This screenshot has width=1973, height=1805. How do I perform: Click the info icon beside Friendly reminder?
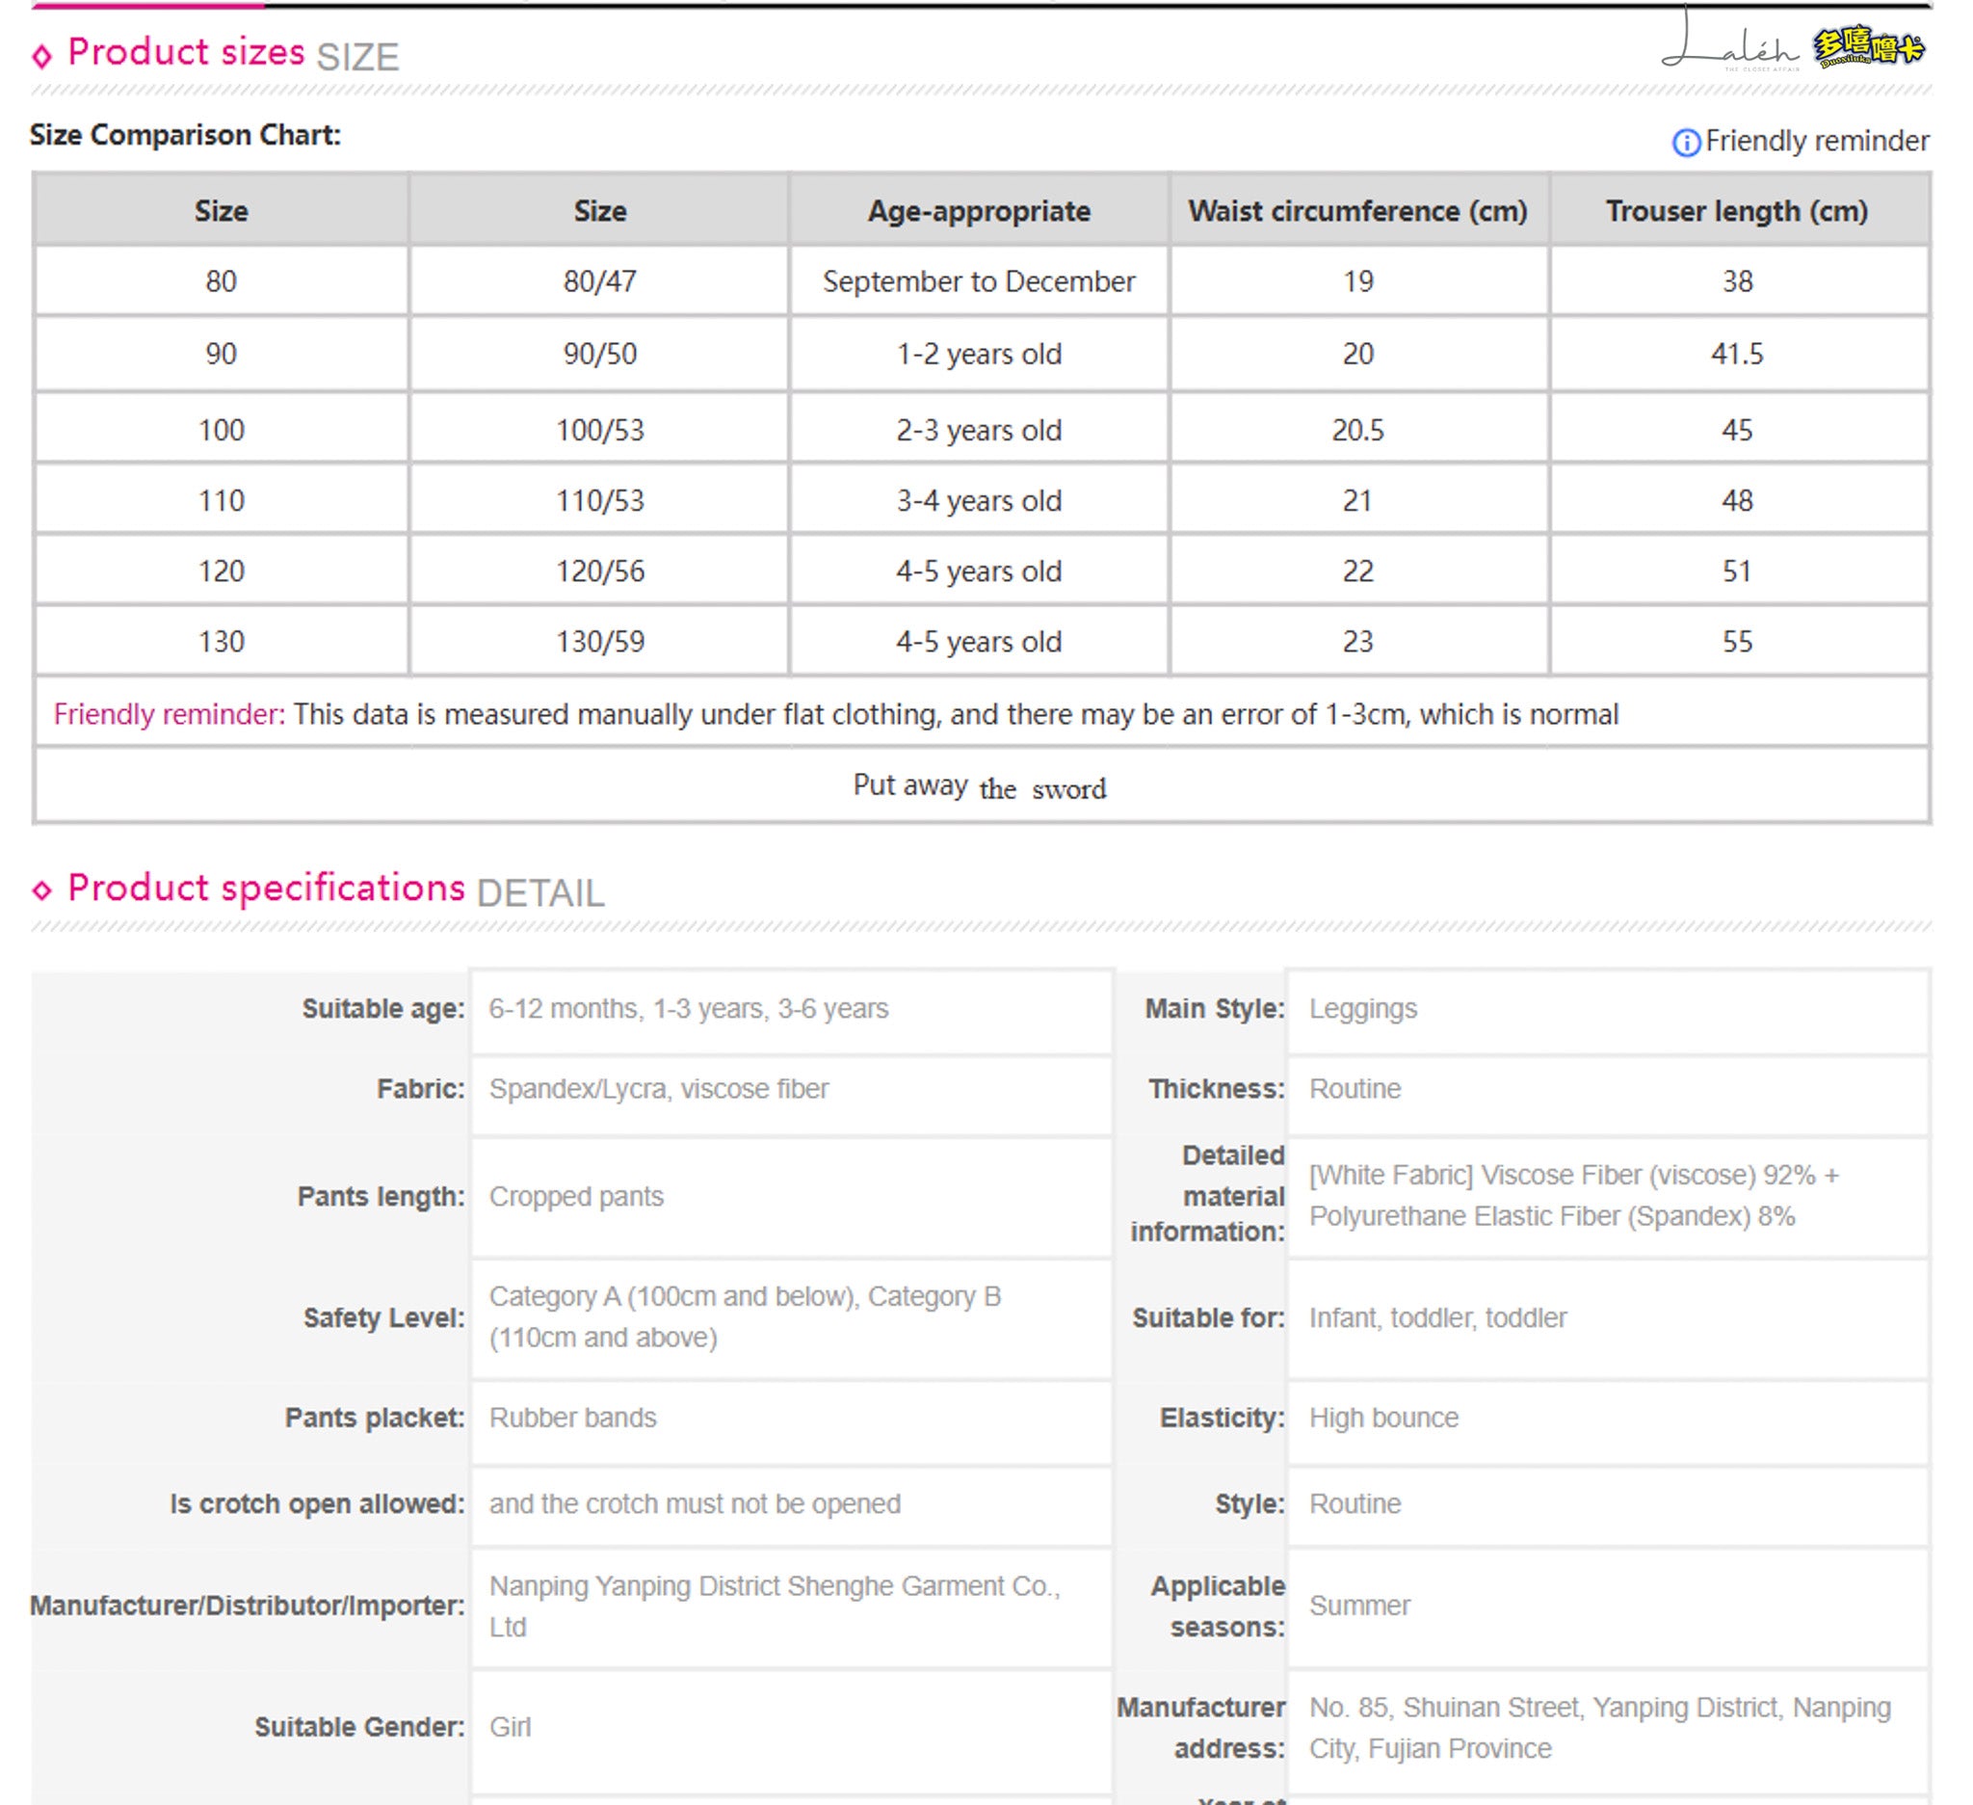coord(1685,143)
